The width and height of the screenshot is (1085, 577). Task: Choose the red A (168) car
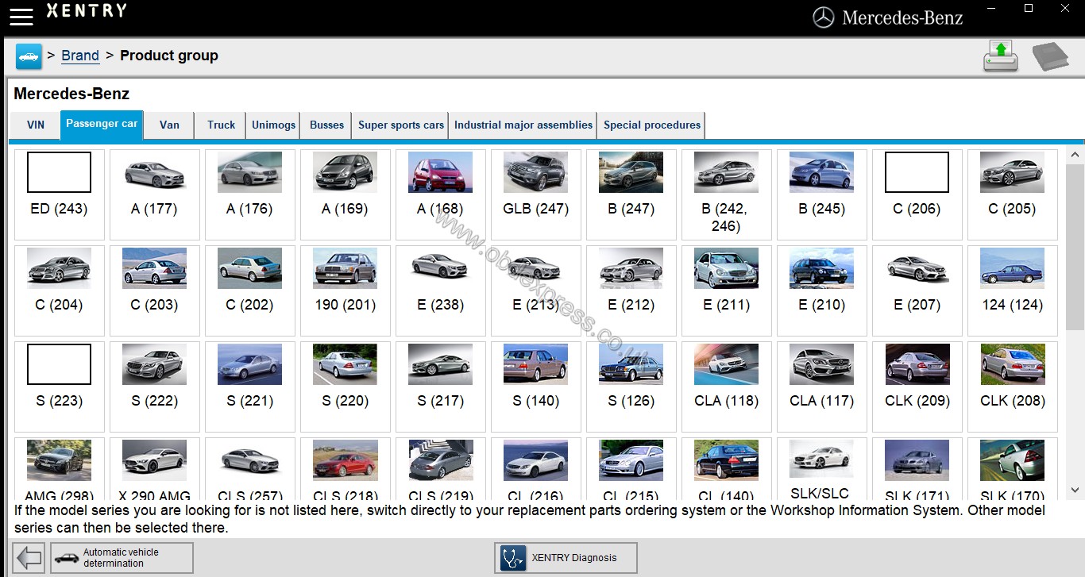pyautogui.click(x=441, y=194)
